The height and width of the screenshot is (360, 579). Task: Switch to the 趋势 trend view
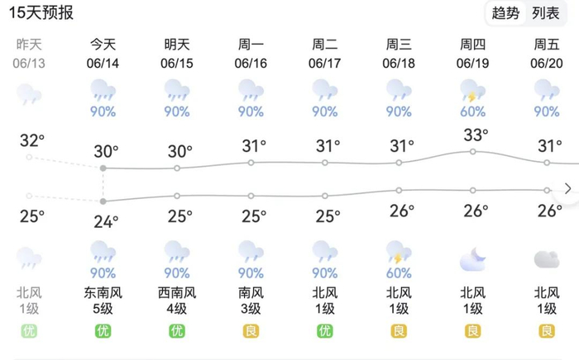click(x=505, y=13)
